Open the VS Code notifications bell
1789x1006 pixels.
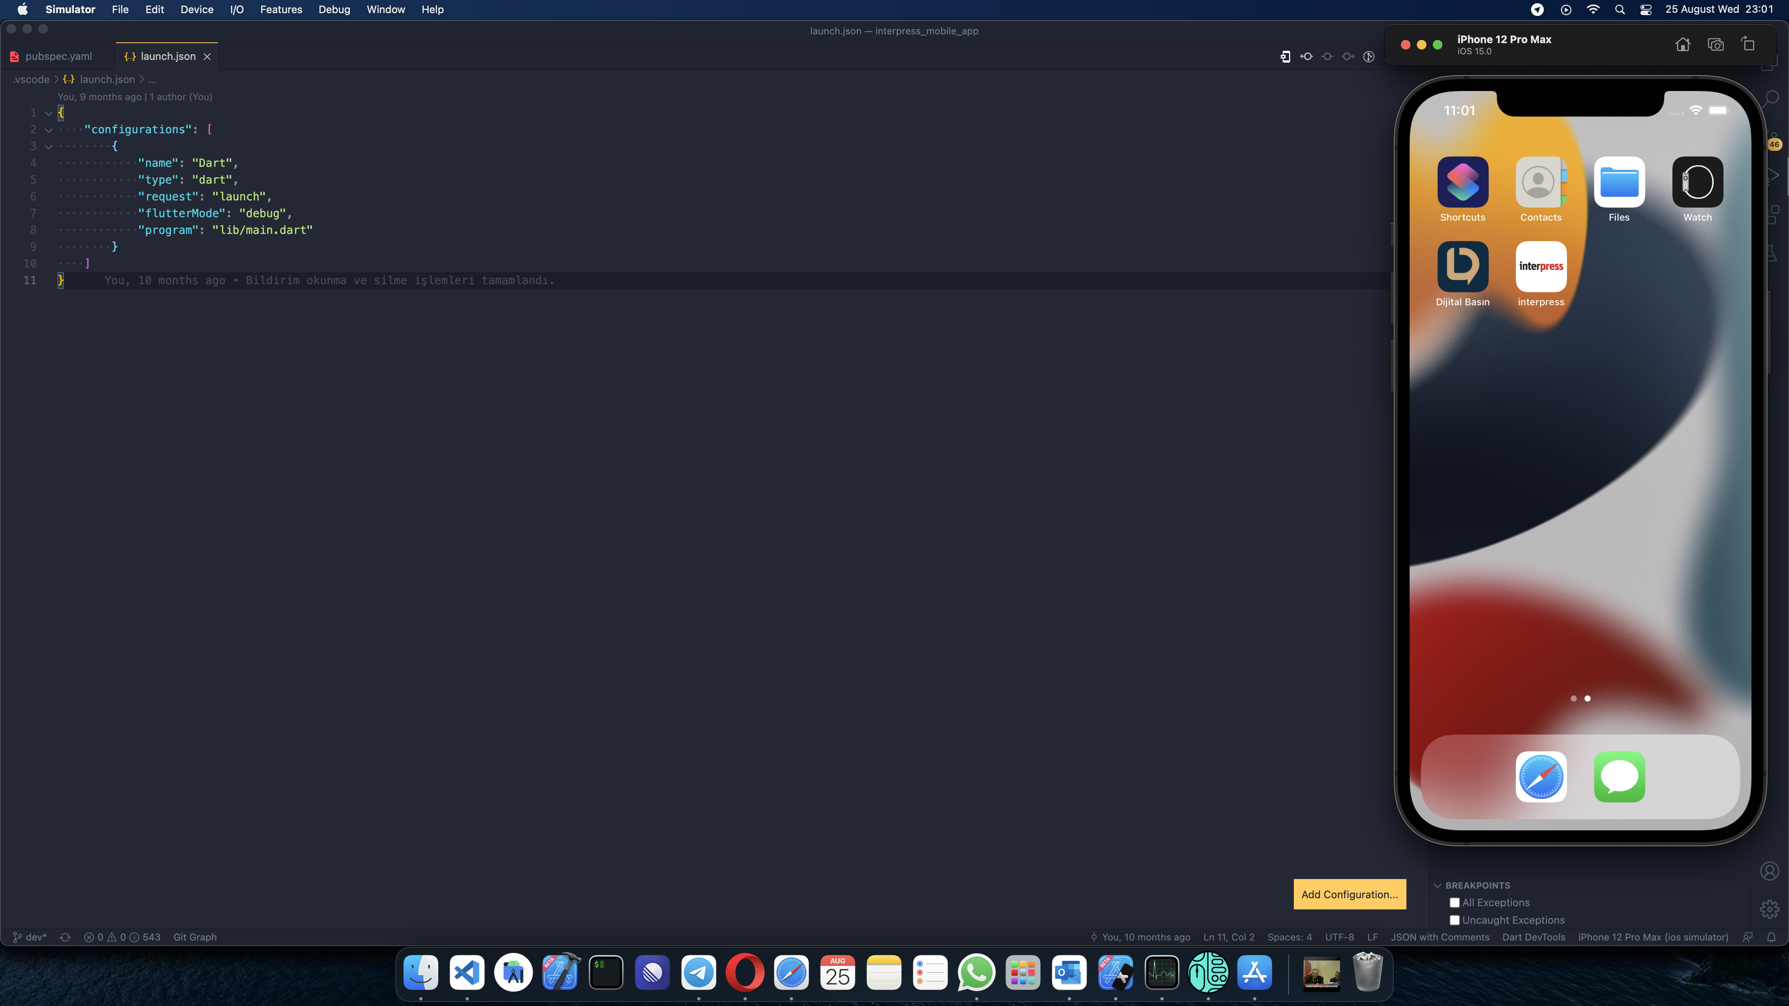point(1771,937)
